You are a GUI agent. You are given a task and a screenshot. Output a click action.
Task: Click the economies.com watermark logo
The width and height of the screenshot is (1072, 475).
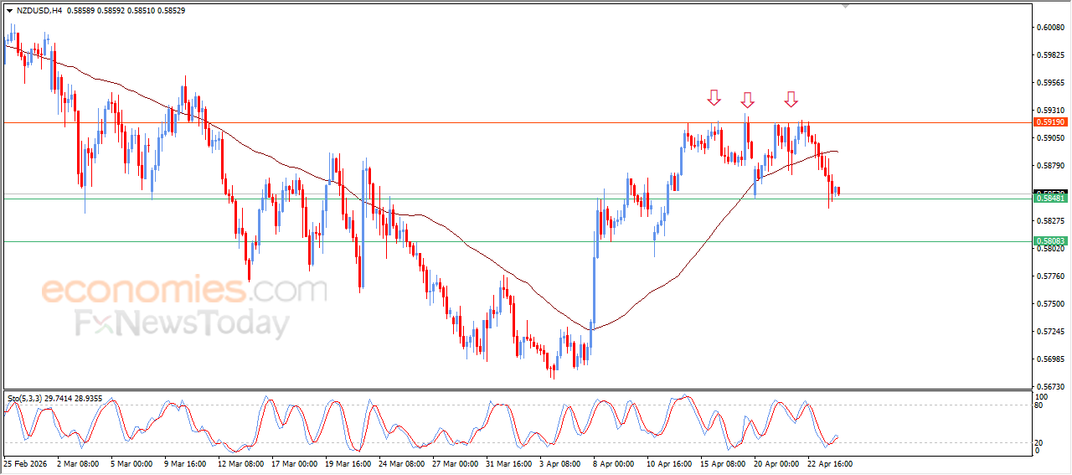pos(184,290)
